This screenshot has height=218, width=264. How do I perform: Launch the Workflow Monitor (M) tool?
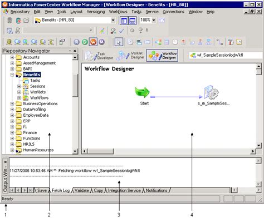pyautogui.click(x=101, y=42)
